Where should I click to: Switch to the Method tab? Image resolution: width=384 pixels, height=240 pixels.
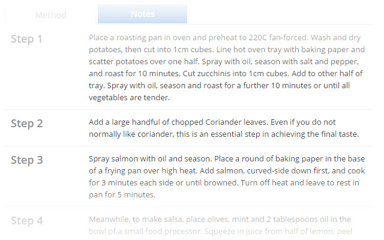(x=50, y=15)
